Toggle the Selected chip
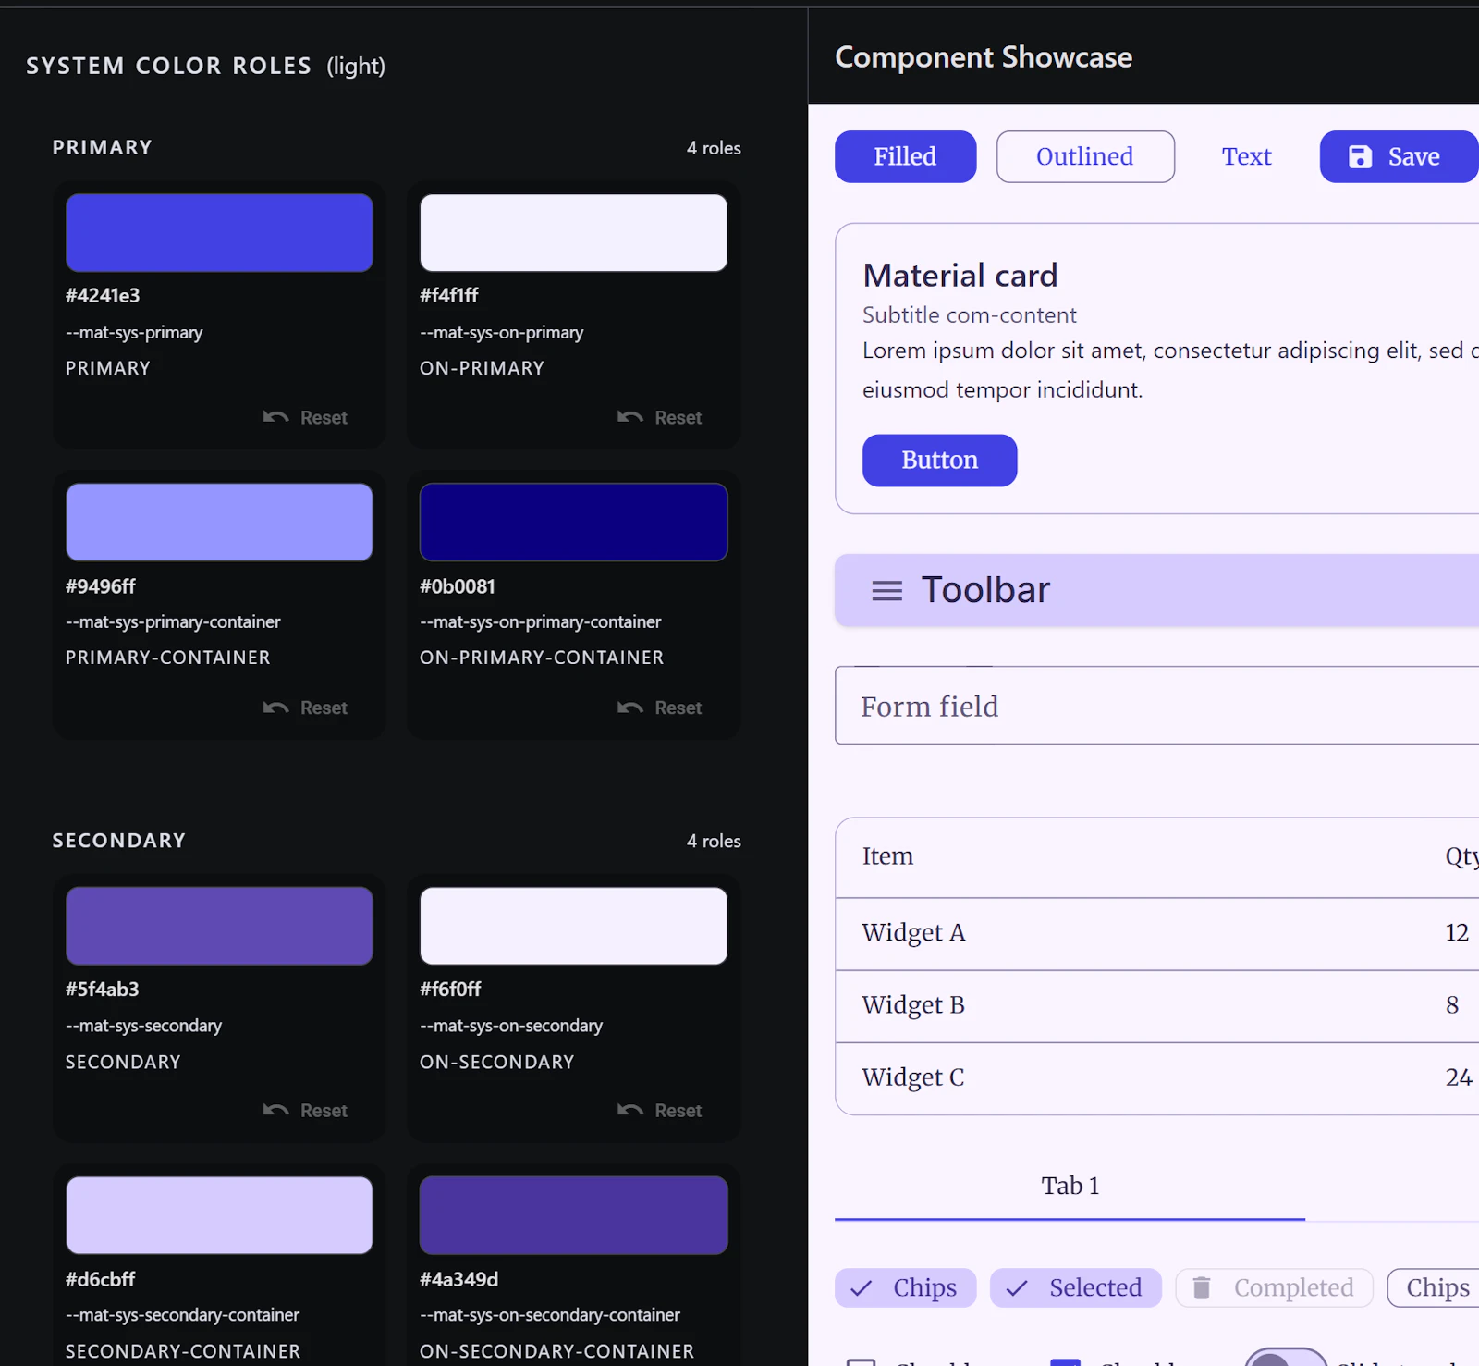 tap(1075, 1287)
